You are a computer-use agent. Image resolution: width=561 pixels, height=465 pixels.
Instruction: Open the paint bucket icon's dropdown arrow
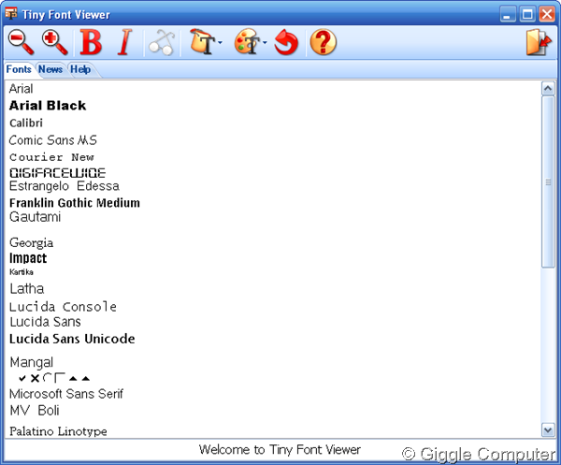click(x=220, y=43)
